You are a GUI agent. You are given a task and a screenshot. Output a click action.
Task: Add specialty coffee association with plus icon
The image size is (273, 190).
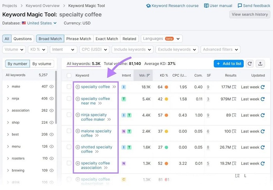[78, 163]
